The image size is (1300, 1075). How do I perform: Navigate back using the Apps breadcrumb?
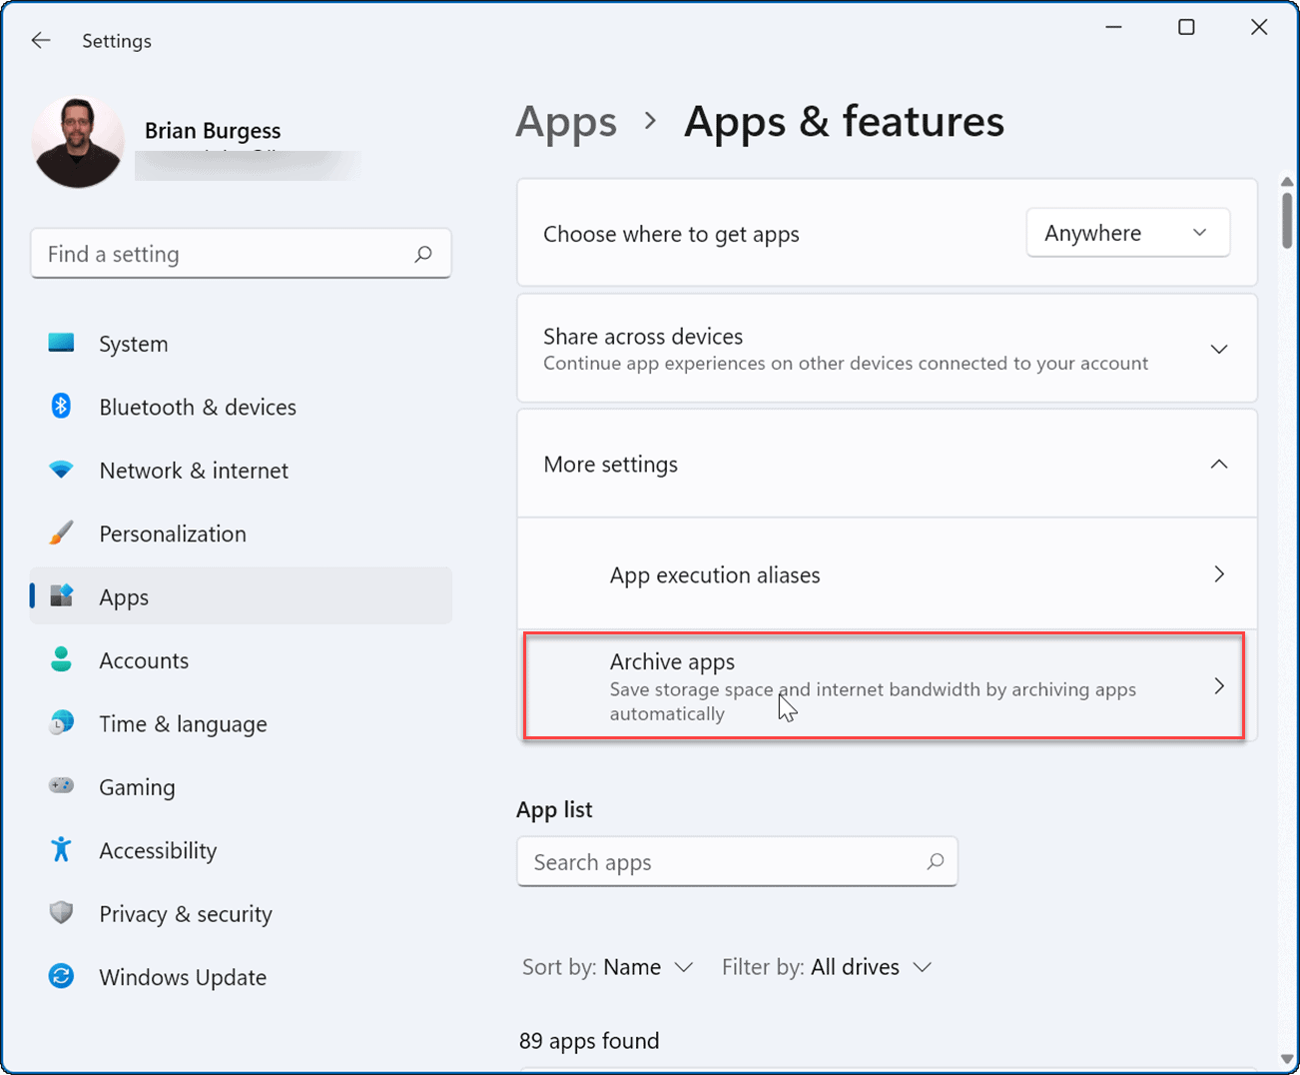point(566,121)
